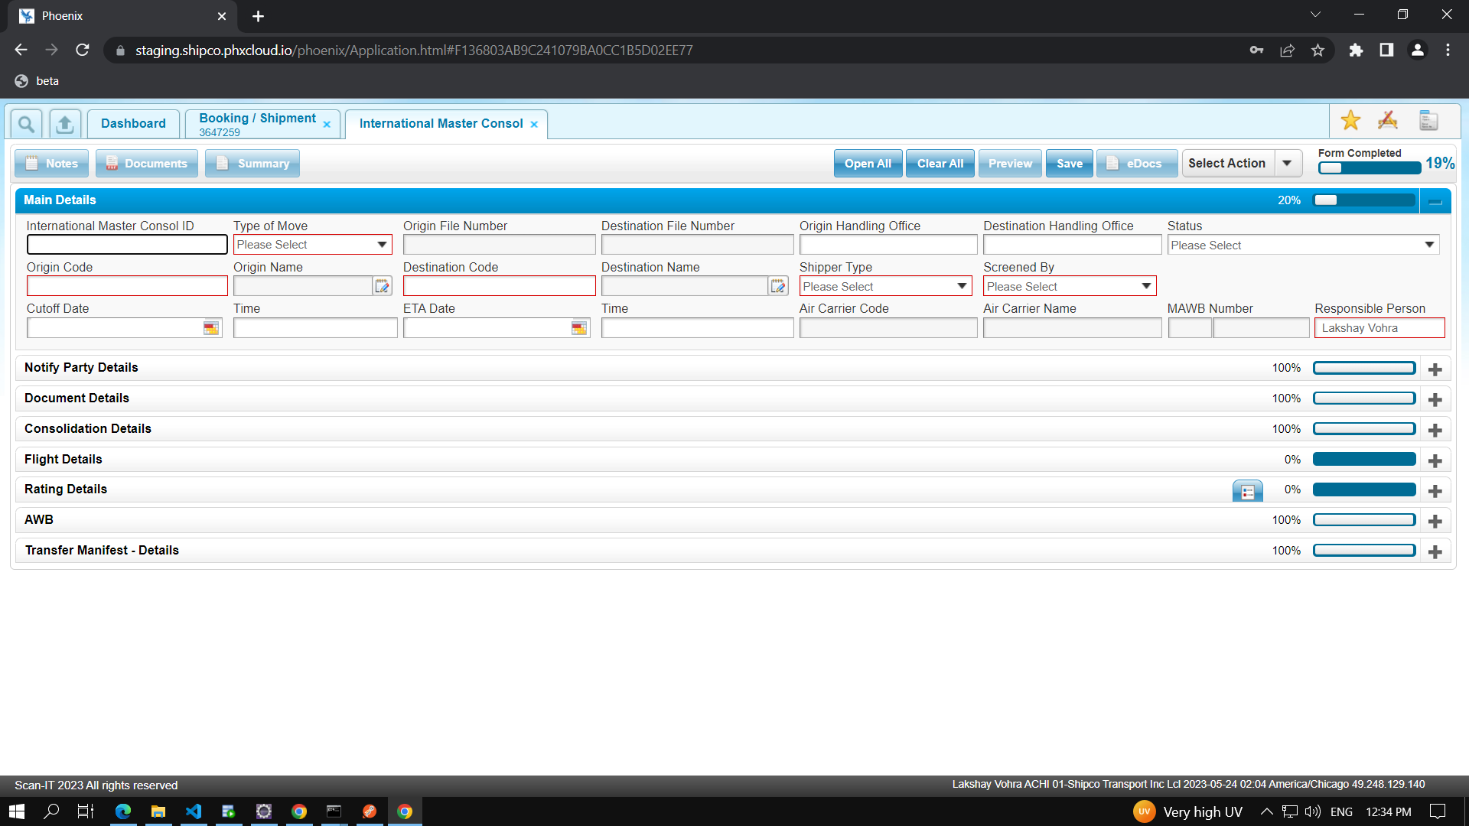Click the star/favorite icon top right
Viewport: 1469px width, 826px height.
(1351, 121)
